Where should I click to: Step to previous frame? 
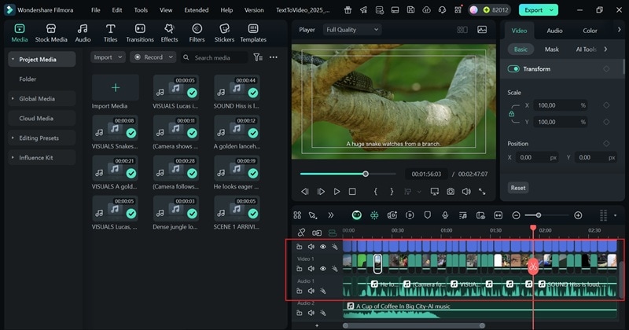pyautogui.click(x=305, y=192)
